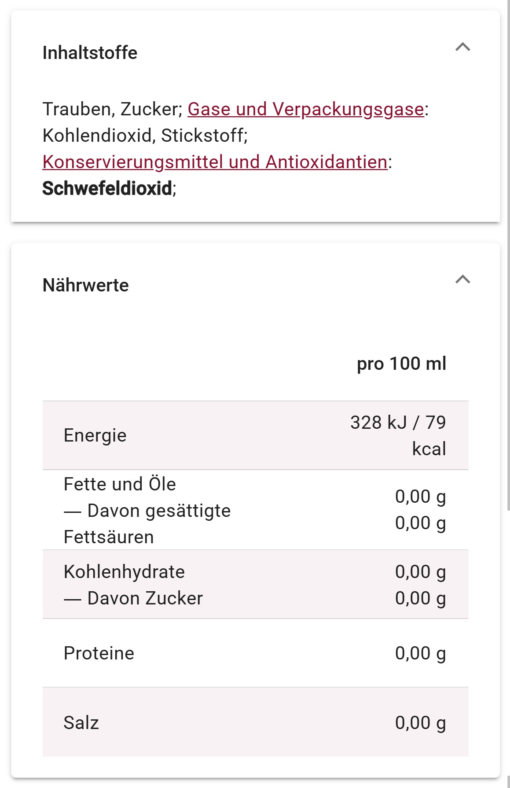Image resolution: width=510 pixels, height=788 pixels.
Task: Open Gase und Verpackungsgase link
Action: pos(306,109)
